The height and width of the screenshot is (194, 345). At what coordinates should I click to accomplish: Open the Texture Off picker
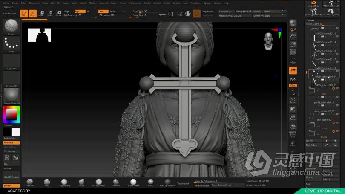(x=11, y=79)
